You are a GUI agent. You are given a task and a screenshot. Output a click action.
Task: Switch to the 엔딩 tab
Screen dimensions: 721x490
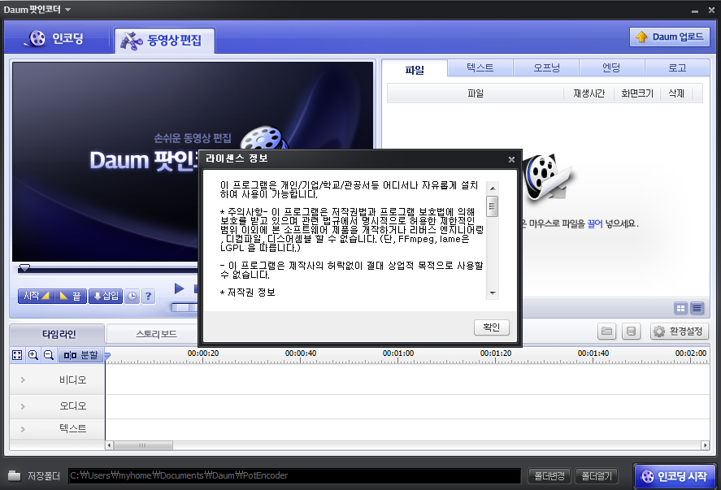coord(611,68)
